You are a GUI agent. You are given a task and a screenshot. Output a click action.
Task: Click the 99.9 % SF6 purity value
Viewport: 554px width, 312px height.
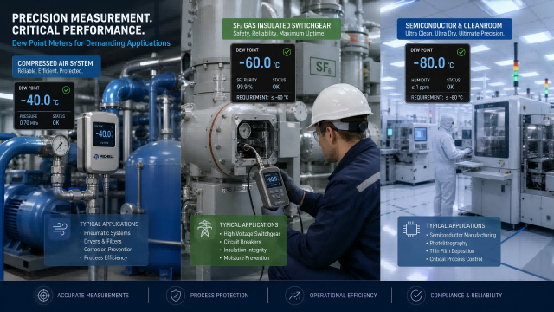click(244, 87)
